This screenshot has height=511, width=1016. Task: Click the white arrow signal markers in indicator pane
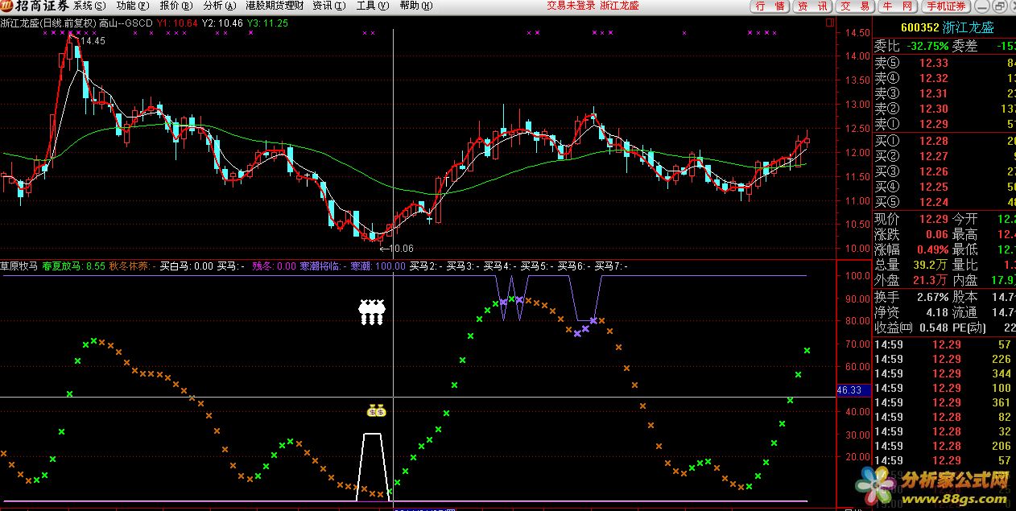point(371,312)
